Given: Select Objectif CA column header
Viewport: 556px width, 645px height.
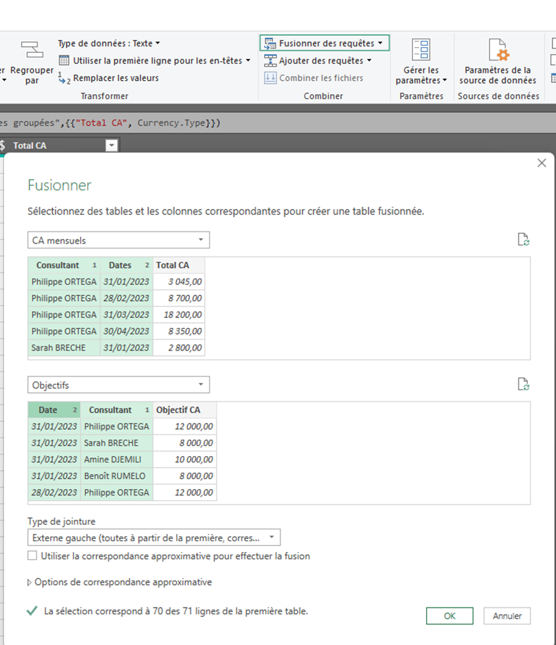Looking at the screenshot, I should [185, 410].
